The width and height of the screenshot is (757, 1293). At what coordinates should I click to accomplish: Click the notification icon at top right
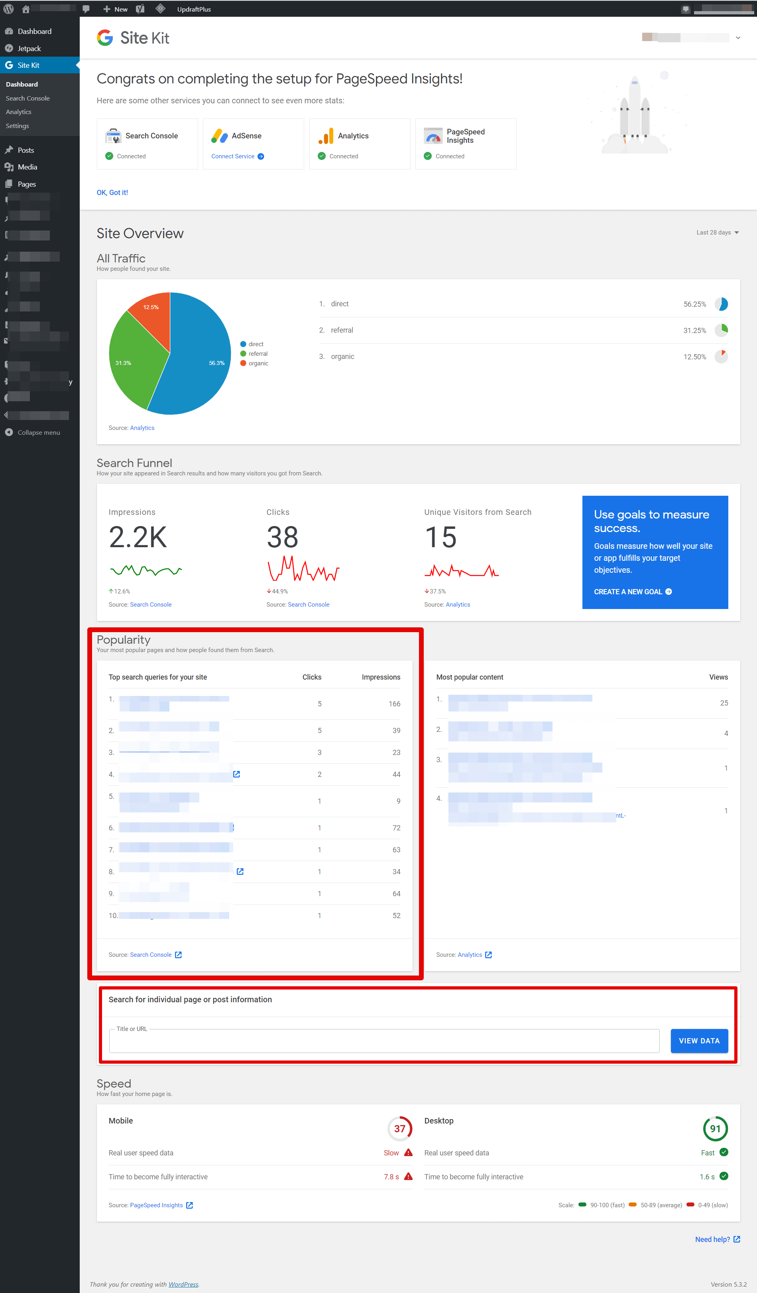(x=686, y=9)
